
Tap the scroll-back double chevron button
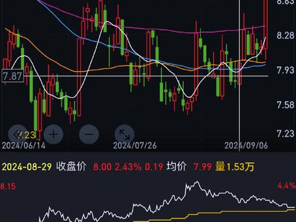coord(18,134)
